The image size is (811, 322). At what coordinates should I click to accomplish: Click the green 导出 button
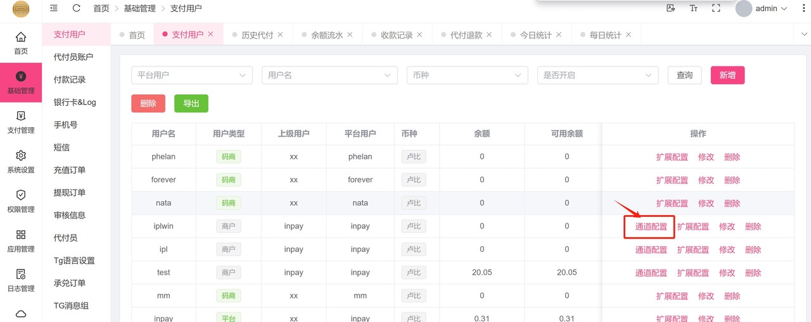[191, 104]
